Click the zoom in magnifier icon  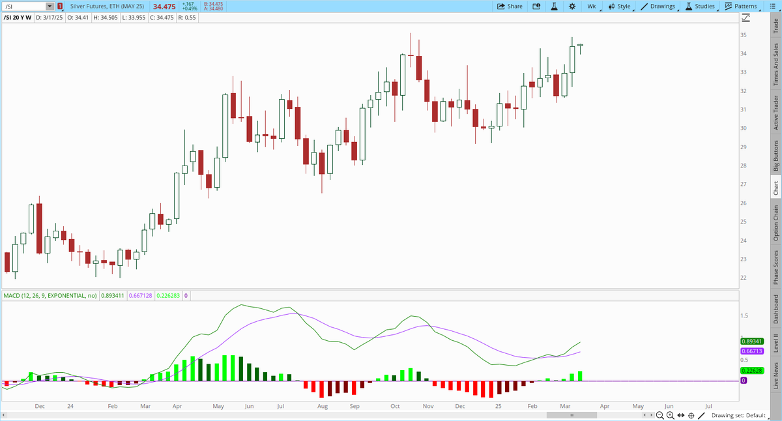pos(671,415)
